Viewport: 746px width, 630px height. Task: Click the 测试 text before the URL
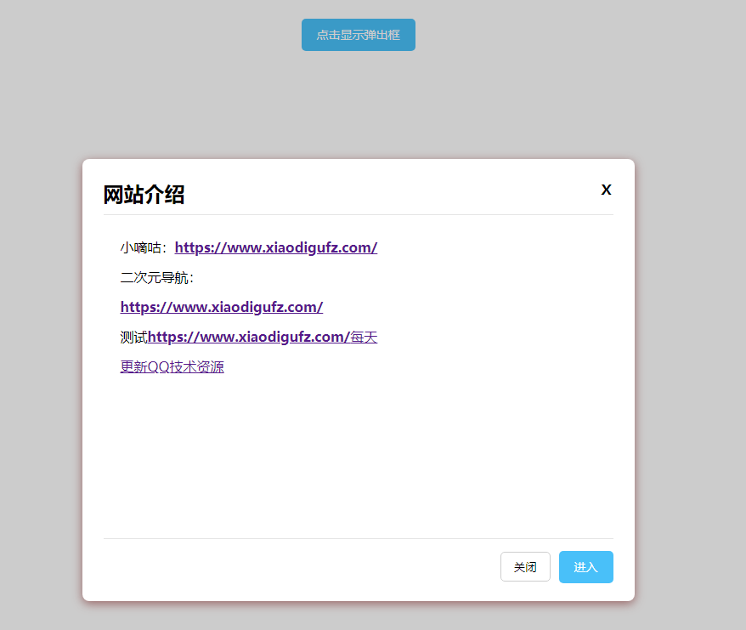pos(133,337)
